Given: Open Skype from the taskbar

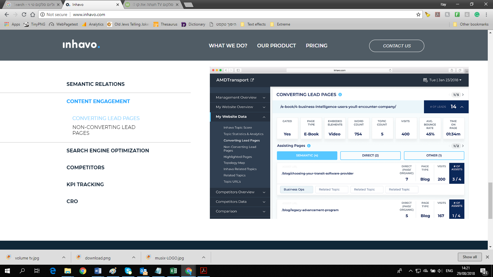Looking at the screenshot, I should [128, 271].
